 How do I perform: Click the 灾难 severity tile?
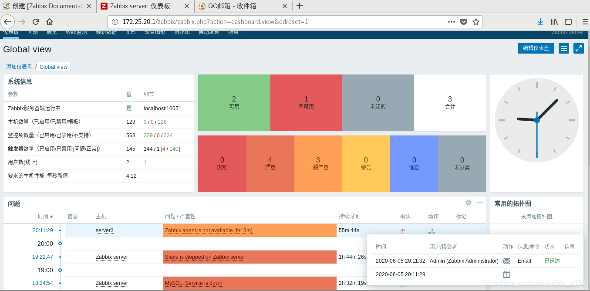[x=222, y=164]
